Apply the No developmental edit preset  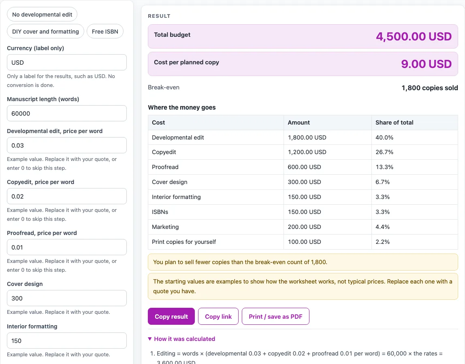[x=42, y=15]
